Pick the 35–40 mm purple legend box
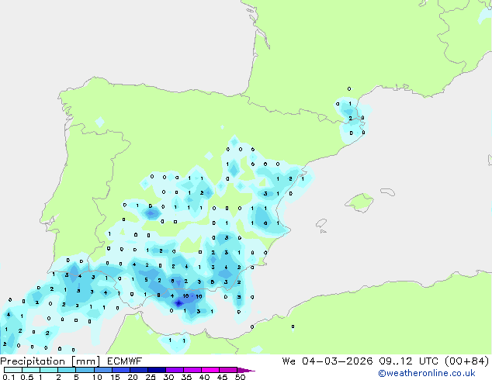The width and height of the screenshot is (492, 380). click(192, 370)
